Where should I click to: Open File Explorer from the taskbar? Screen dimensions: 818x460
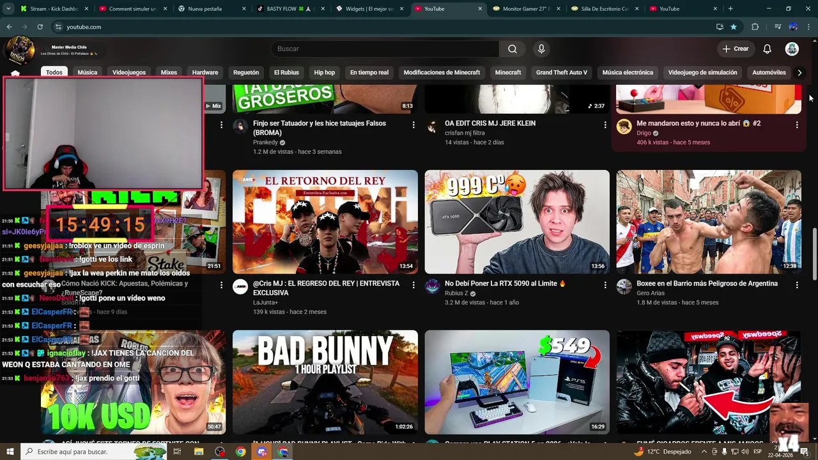[199, 452]
